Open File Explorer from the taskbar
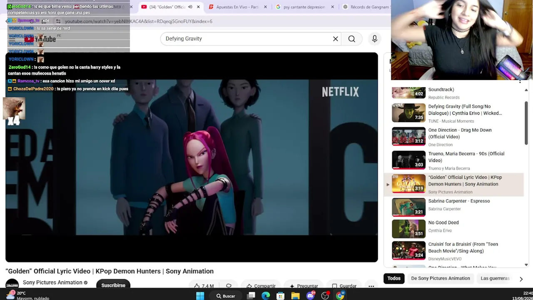This screenshot has height=300, width=533. [x=295, y=296]
